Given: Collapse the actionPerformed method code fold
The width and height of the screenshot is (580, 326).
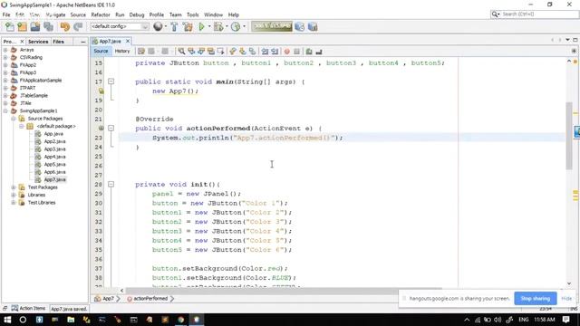Looking at the screenshot, I should (x=111, y=128).
